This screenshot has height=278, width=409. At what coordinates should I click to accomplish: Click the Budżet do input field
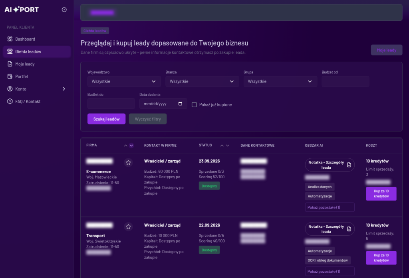(111, 104)
